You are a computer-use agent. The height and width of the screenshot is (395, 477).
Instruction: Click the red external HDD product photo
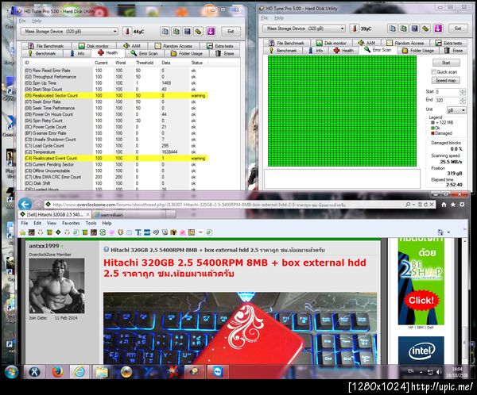pyautogui.click(x=240, y=328)
